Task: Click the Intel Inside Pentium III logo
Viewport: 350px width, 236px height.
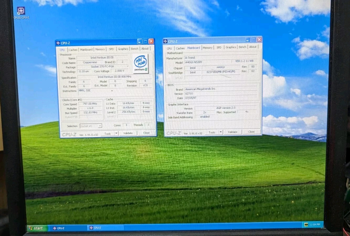Action: click(x=141, y=64)
